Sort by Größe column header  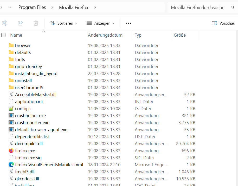pos(180,35)
